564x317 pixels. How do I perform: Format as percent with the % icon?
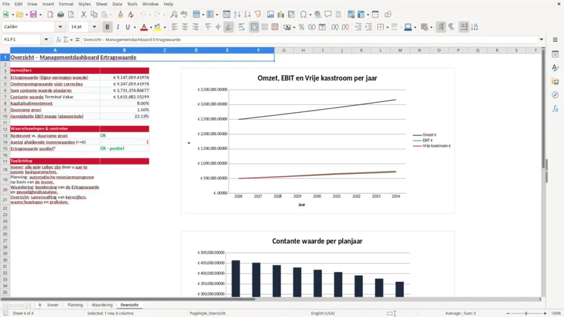[301, 27]
